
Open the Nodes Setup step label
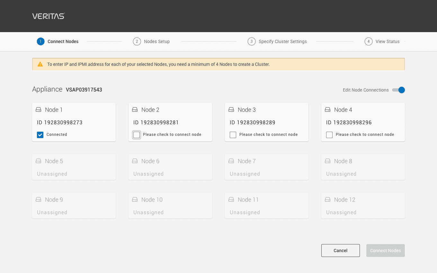(157, 41)
